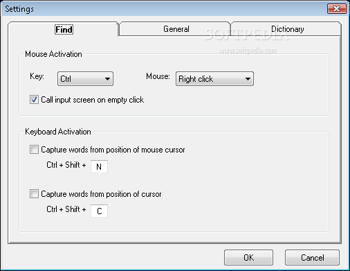
Task: Open the Mouse combo box showing Right click
Action: point(214,79)
